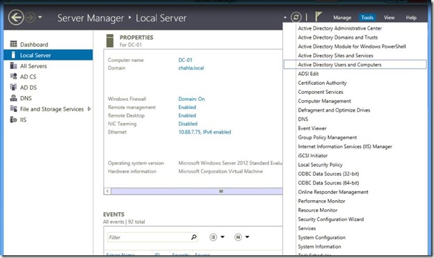Viewport: 434px width, 258px height.
Task: Click the forward navigation arrow
Action: click(30, 17)
